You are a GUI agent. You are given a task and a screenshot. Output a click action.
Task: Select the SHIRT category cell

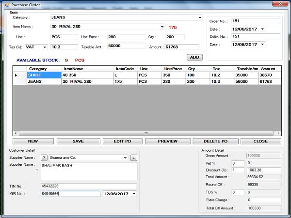(44, 75)
